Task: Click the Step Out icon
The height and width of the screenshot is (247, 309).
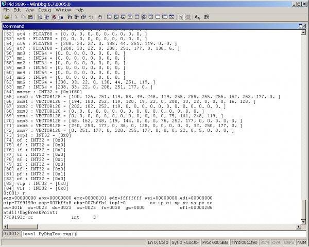Action: pyautogui.click(x=83, y=17)
